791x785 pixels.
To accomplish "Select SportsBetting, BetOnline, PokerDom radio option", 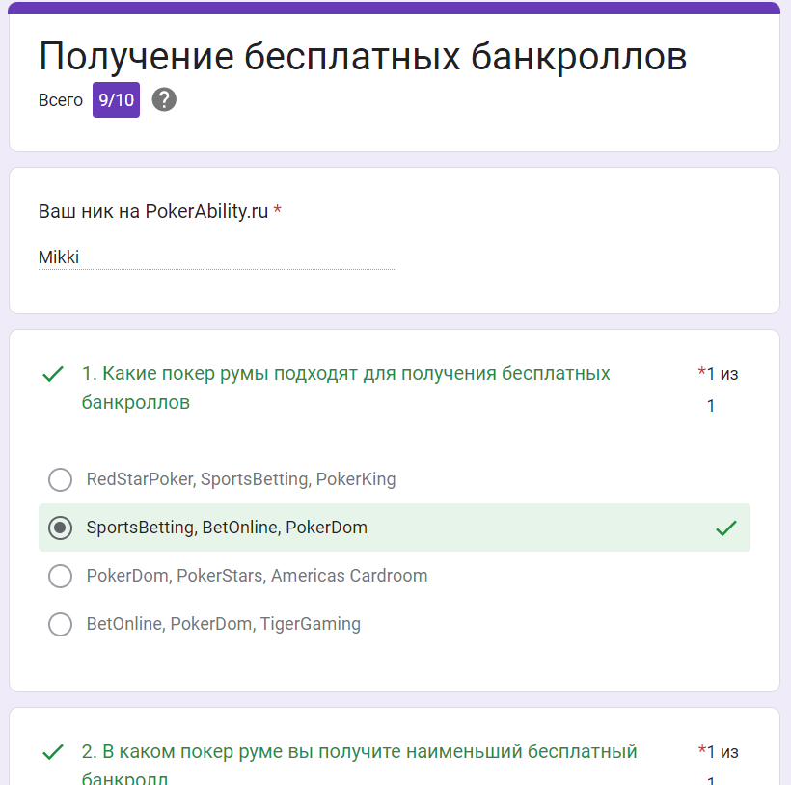I will point(60,528).
